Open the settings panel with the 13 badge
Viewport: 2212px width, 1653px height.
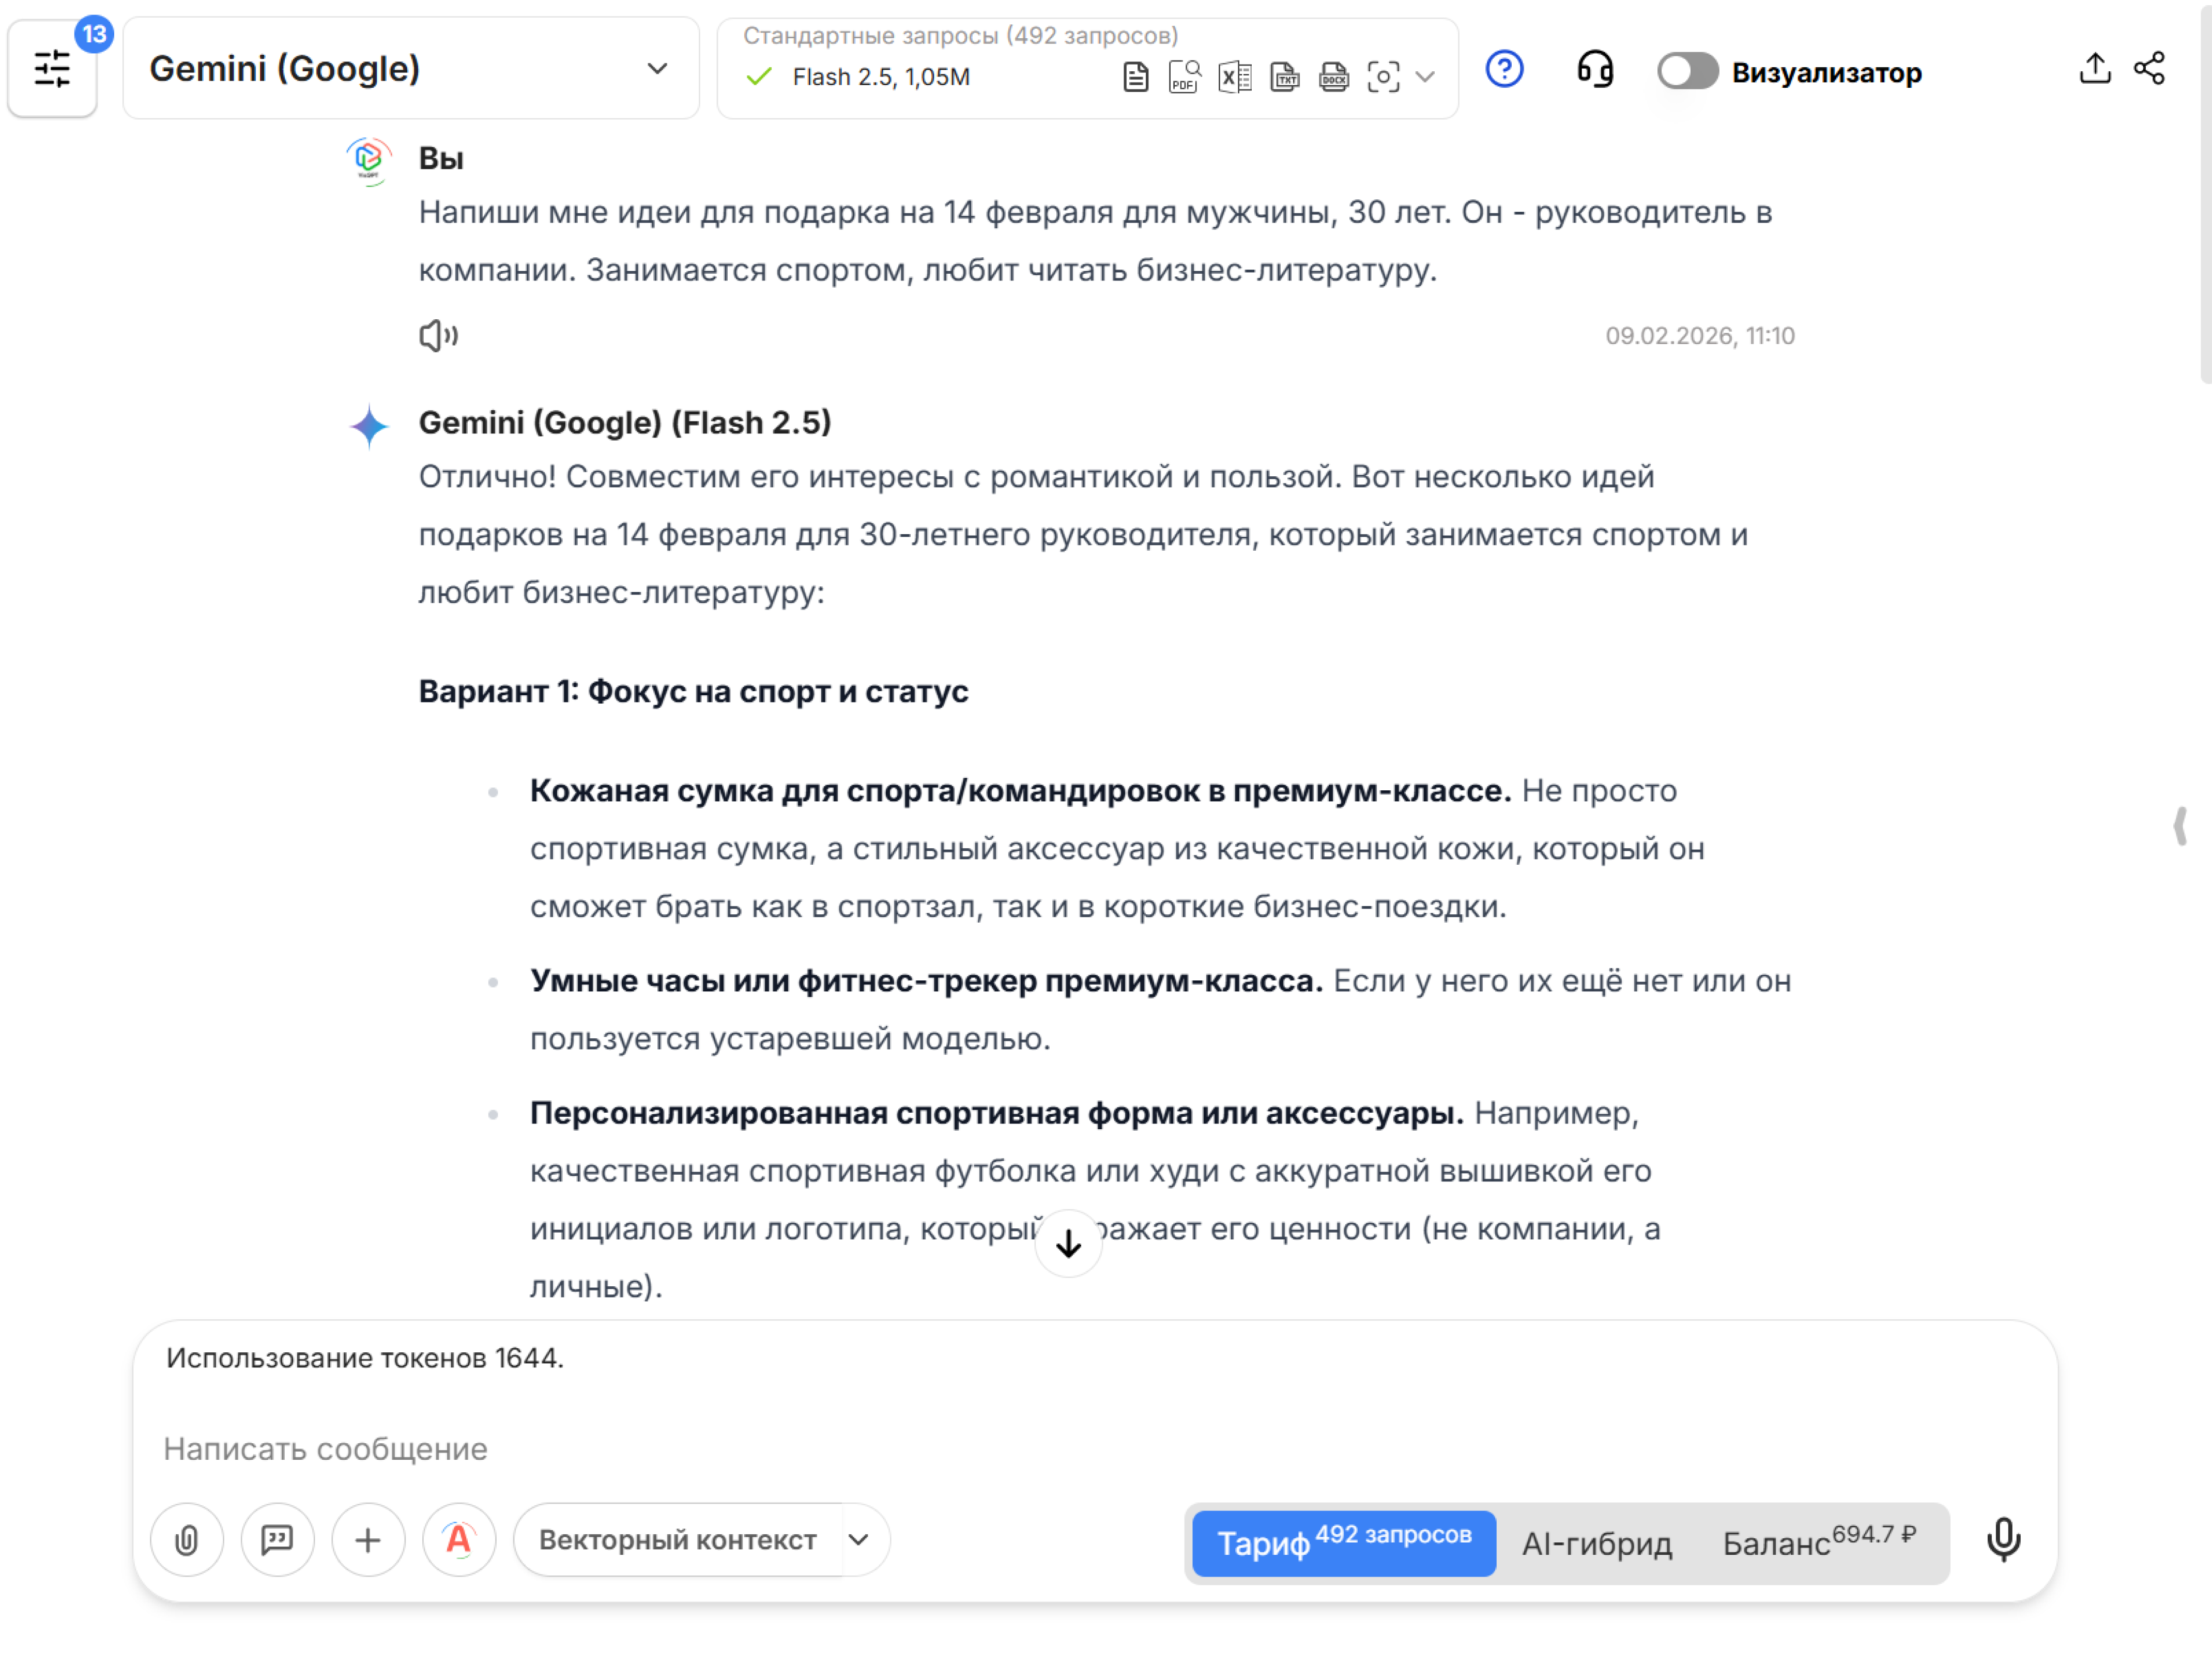[52, 69]
